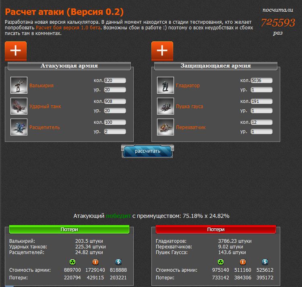Click the Пушка гауса unit portrait

coord(165,106)
